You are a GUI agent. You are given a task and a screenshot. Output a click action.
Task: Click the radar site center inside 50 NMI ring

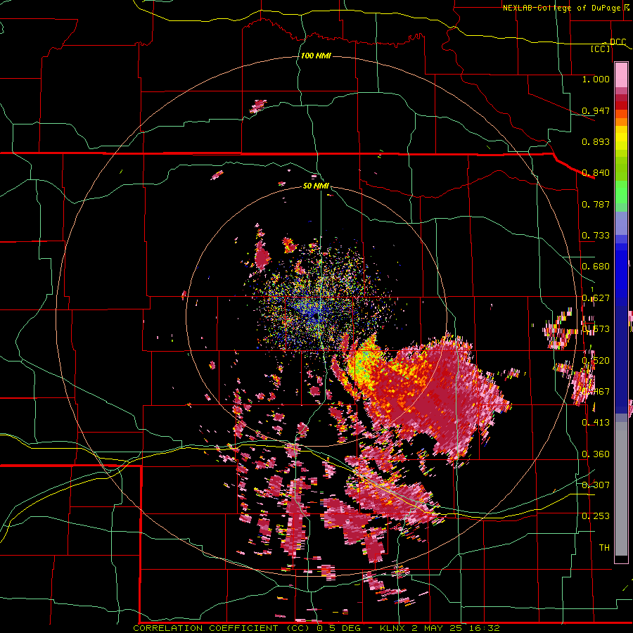[x=316, y=317]
